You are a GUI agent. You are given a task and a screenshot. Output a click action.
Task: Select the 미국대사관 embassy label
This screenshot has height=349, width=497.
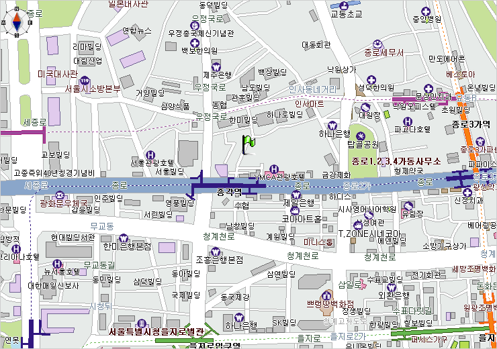58,74
